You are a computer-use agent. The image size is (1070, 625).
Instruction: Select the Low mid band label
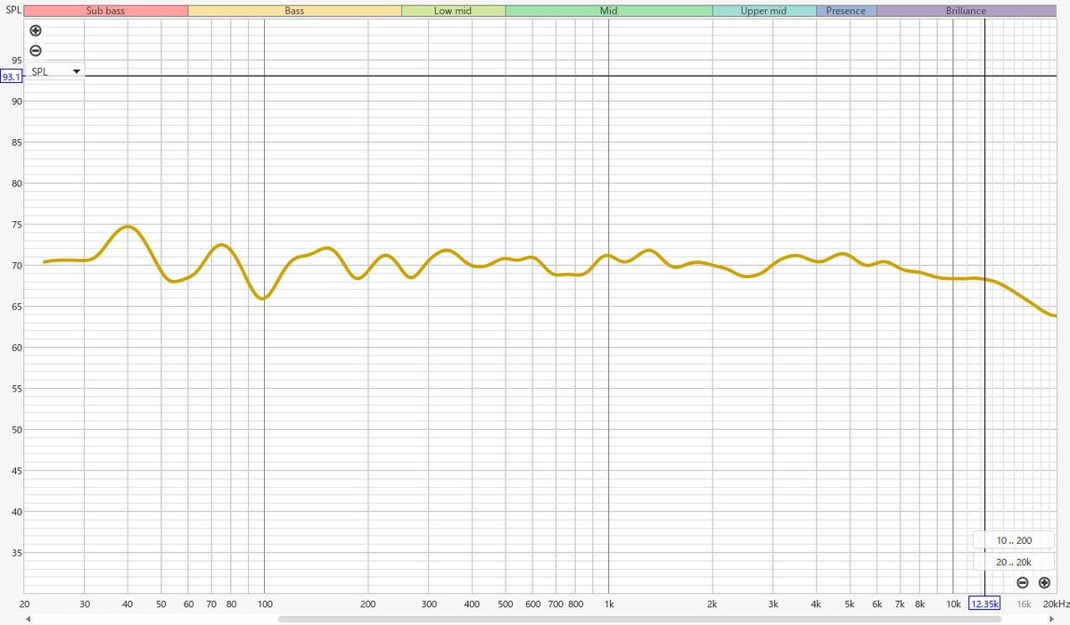(x=453, y=11)
